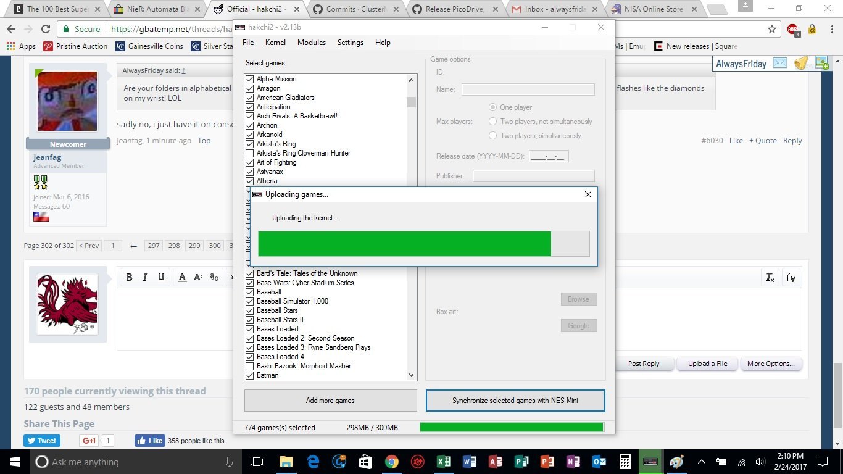The height and width of the screenshot is (474, 843).
Task: Check the Bashi Bazook: Morphoid Masher checkbox
Action: (249, 366)
